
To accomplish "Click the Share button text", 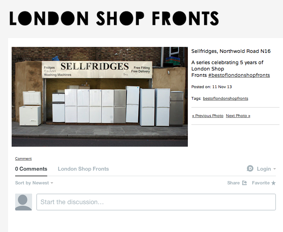I will (x=233, y=183).
